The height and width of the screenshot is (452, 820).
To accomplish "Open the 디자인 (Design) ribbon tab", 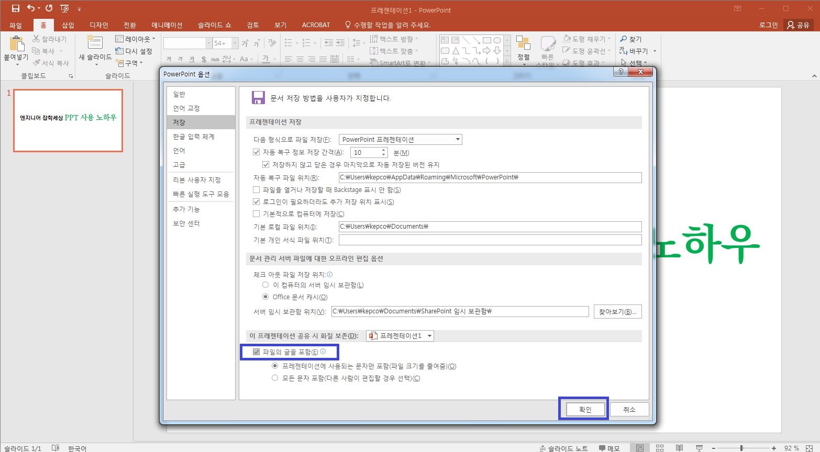I will (98, 25).
